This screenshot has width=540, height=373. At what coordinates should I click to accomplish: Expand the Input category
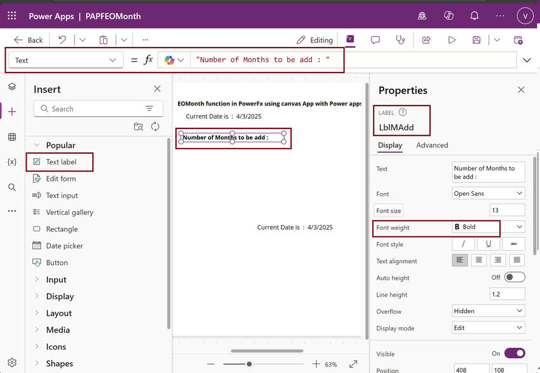coord(37,280)
